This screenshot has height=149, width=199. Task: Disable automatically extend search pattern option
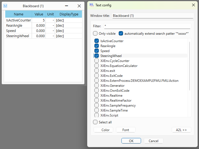[121, 34]
